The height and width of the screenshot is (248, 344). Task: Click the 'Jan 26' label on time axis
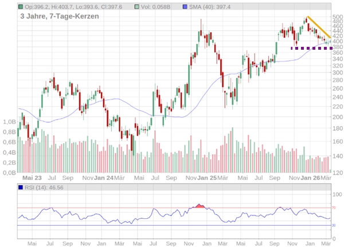[x=310, y=178]
